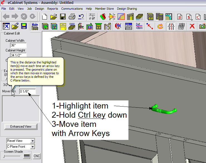Expand the C-Plane Front dropdown
This screenshot has width=206, height=163.
click(x=33, y=147)
